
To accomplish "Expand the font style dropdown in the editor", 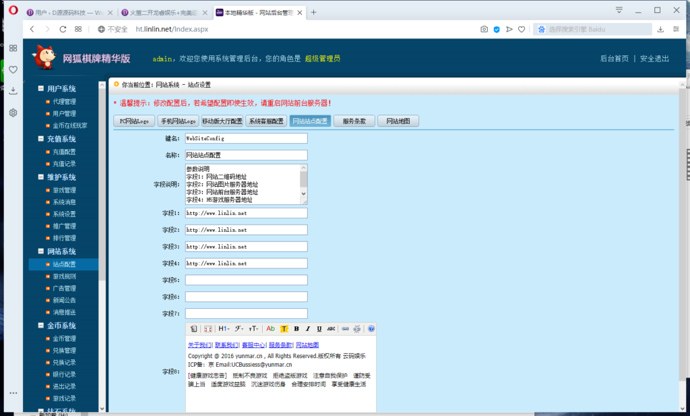I will (x=239, y=328).
